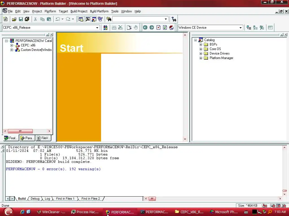The height and width of the screenshot is (216, 289).
Task: Collapse the PERFORMACENOW Catalog root node
Action: click(6, 41)
